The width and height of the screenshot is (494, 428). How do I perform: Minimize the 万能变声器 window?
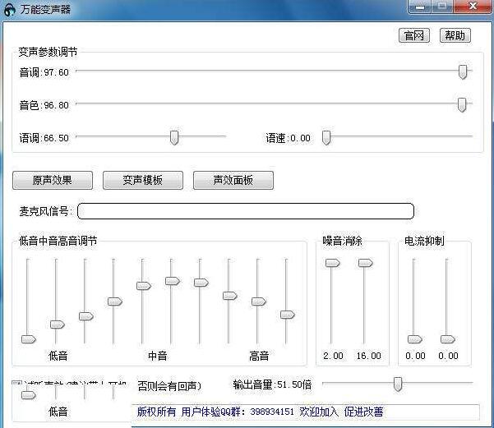[420, 7]
